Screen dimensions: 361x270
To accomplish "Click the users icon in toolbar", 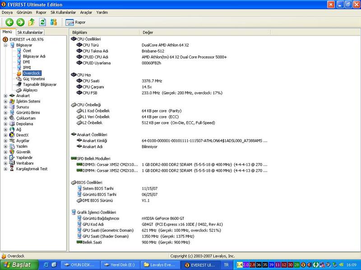I will (54, 22).
